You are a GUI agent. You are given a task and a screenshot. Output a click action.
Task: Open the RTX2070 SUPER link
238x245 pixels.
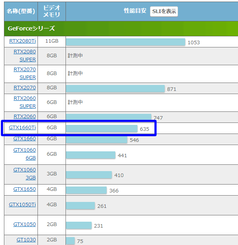[x=24, y=73]
